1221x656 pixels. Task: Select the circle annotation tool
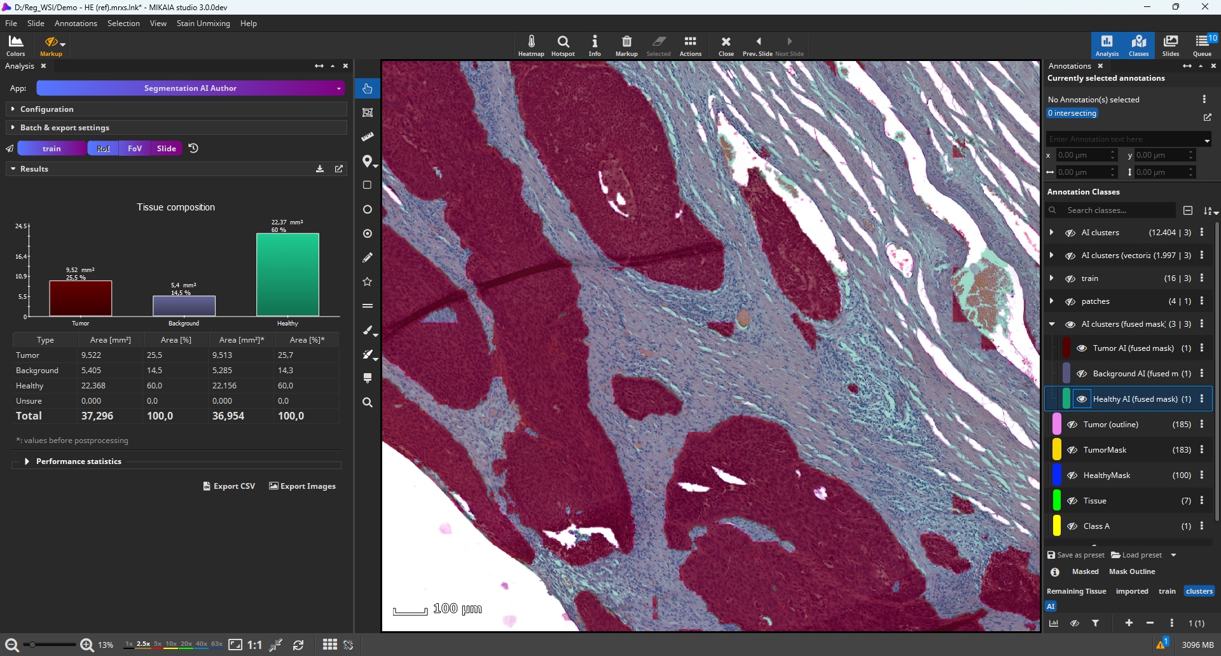click(x=368, y=210)
